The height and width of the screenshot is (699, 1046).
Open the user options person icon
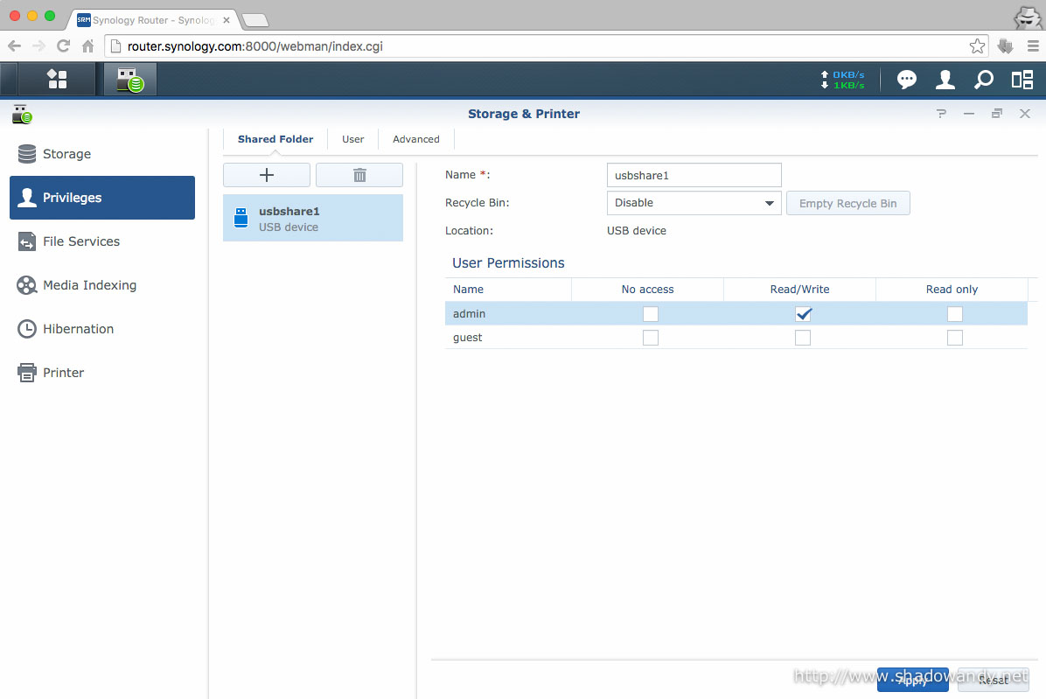(x=945, y=80)
